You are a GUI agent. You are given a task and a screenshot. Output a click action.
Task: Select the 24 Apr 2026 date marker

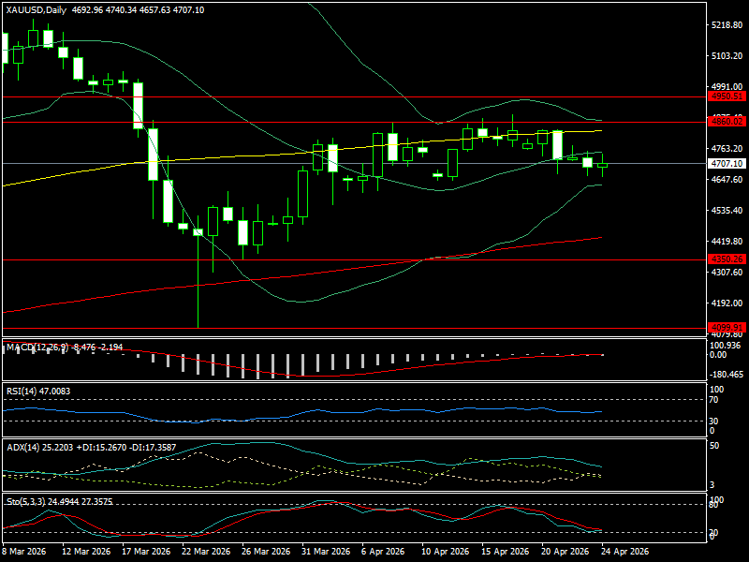point(623,553)
